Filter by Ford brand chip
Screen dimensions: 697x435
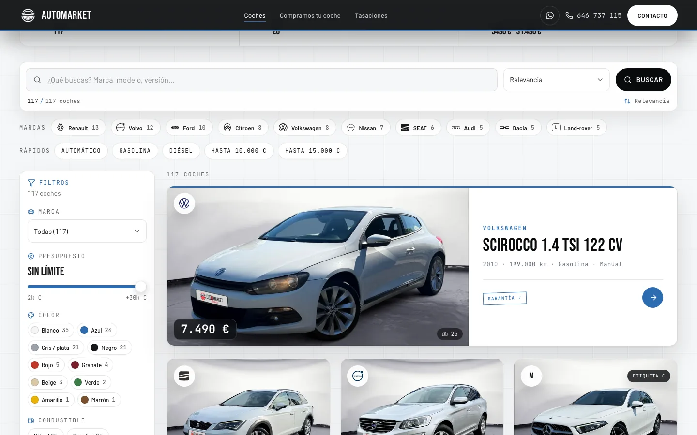[x=189, y=128]
